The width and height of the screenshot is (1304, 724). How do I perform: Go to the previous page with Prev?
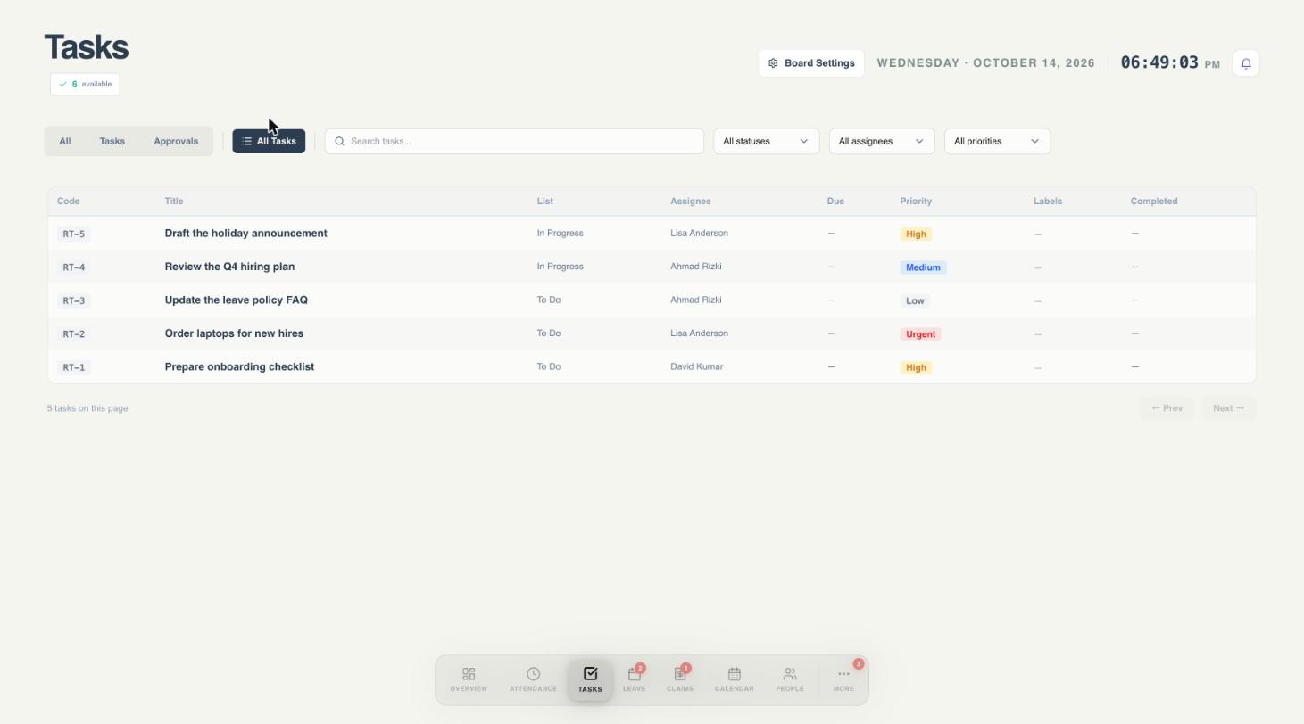tap(1167, 408)
